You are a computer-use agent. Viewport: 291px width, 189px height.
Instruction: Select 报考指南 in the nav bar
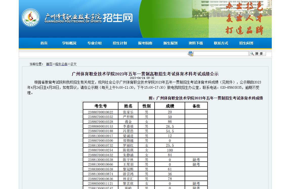click(145, 43)
